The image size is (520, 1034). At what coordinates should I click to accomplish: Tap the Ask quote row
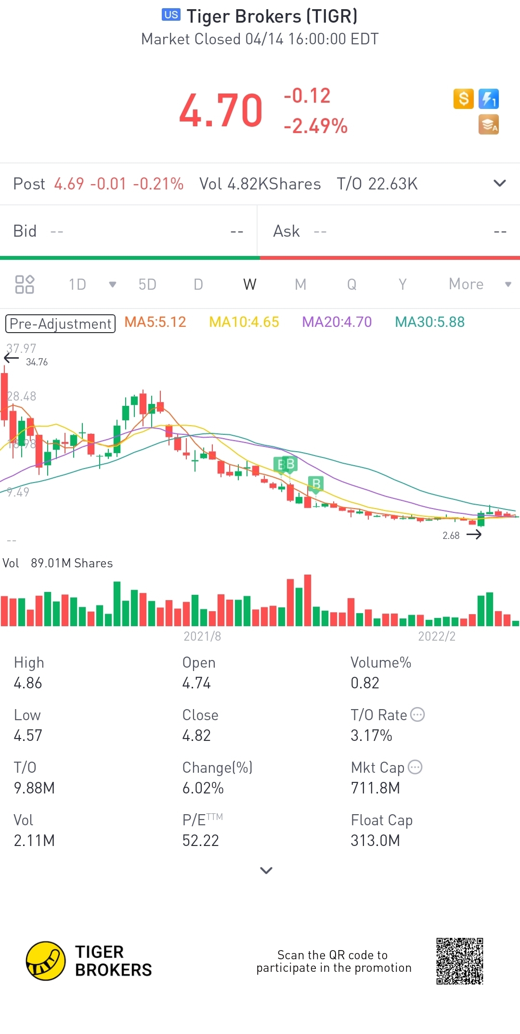pos(389,231)
